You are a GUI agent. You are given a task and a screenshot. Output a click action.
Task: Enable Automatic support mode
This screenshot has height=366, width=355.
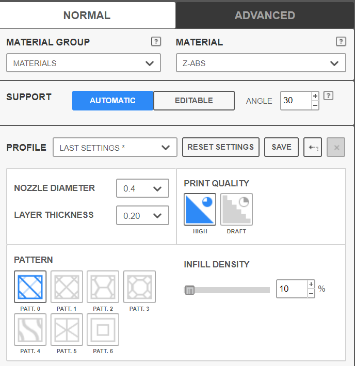pyautogui.click(x=112, y=101)
